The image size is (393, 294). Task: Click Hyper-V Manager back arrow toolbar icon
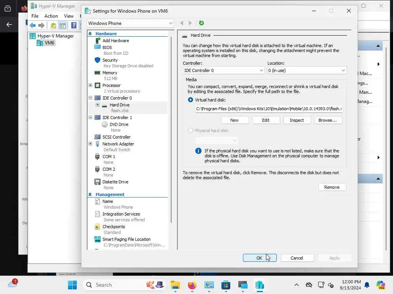(x=33, y=25)
